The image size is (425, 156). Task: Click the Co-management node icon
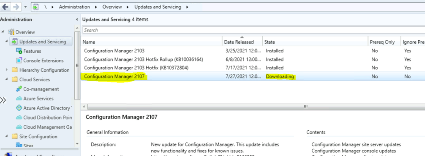[19, 89]
